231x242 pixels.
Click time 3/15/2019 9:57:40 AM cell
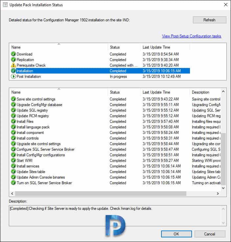pyautogui.click(x=160, y=121)
